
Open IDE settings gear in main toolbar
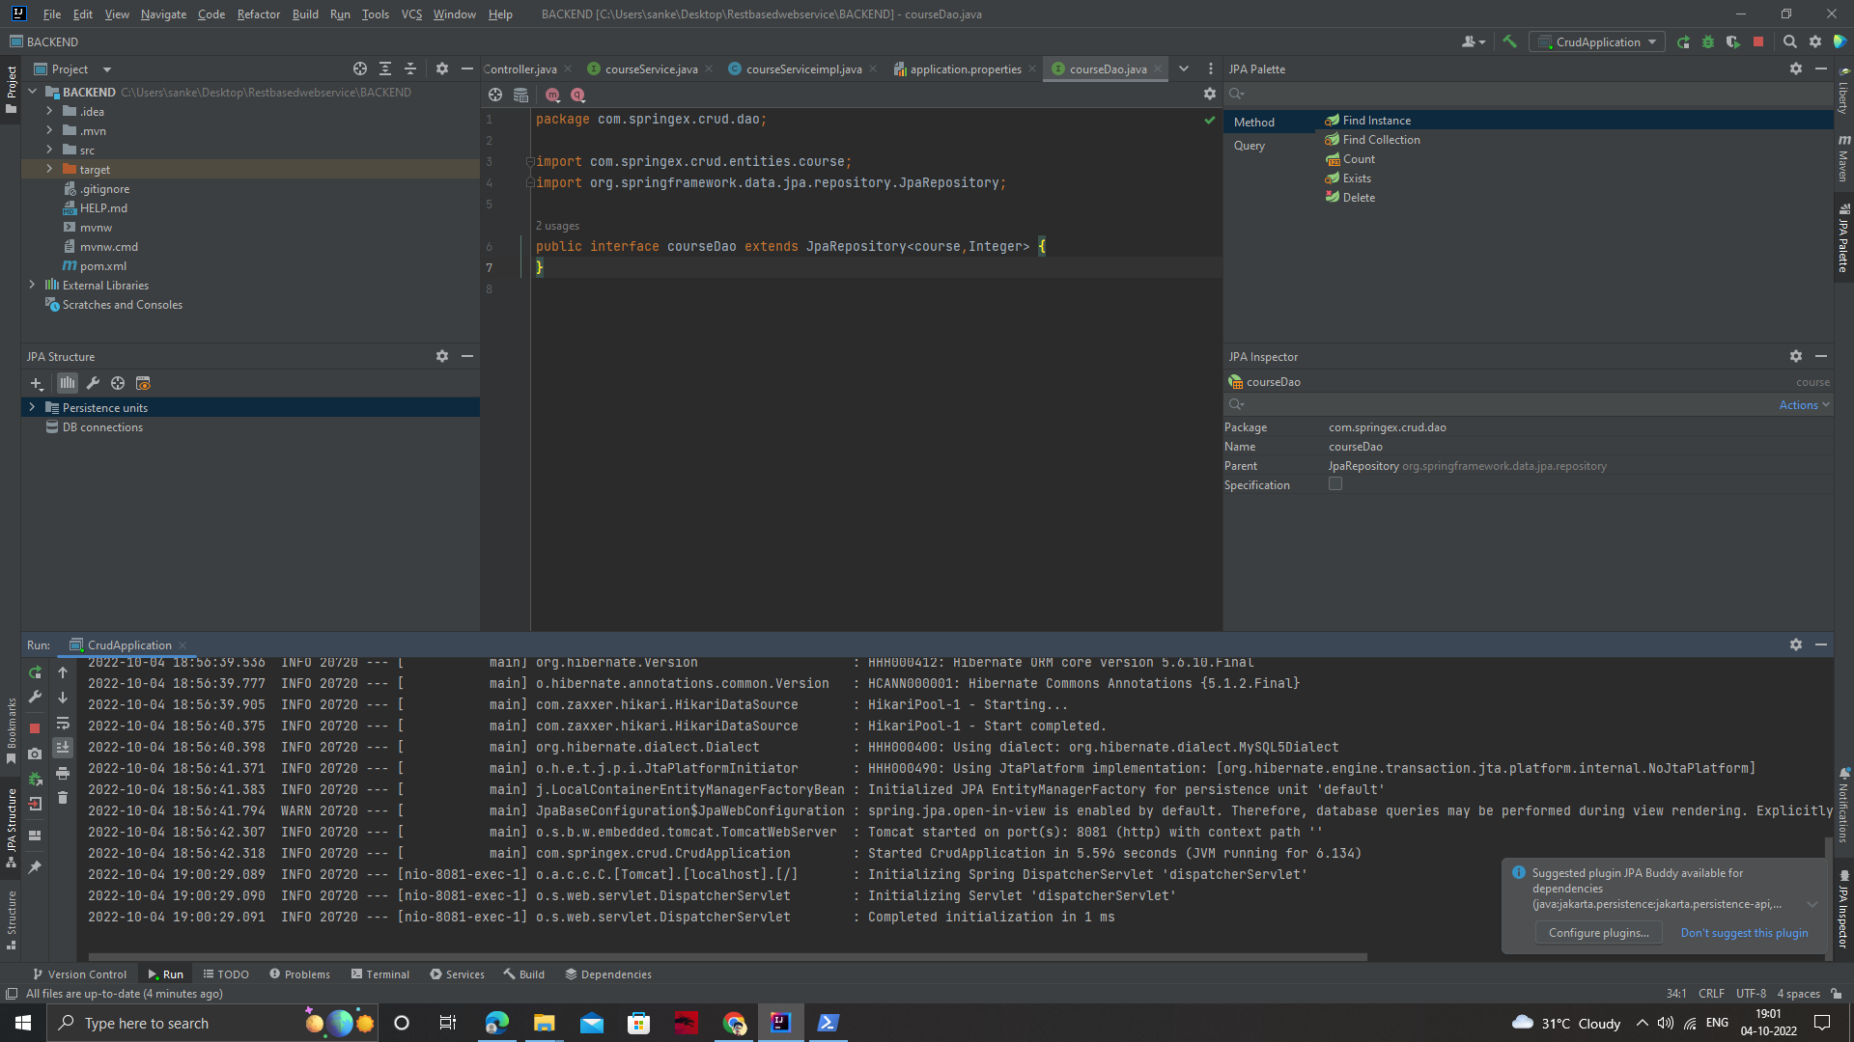(x=1815, y=41)
